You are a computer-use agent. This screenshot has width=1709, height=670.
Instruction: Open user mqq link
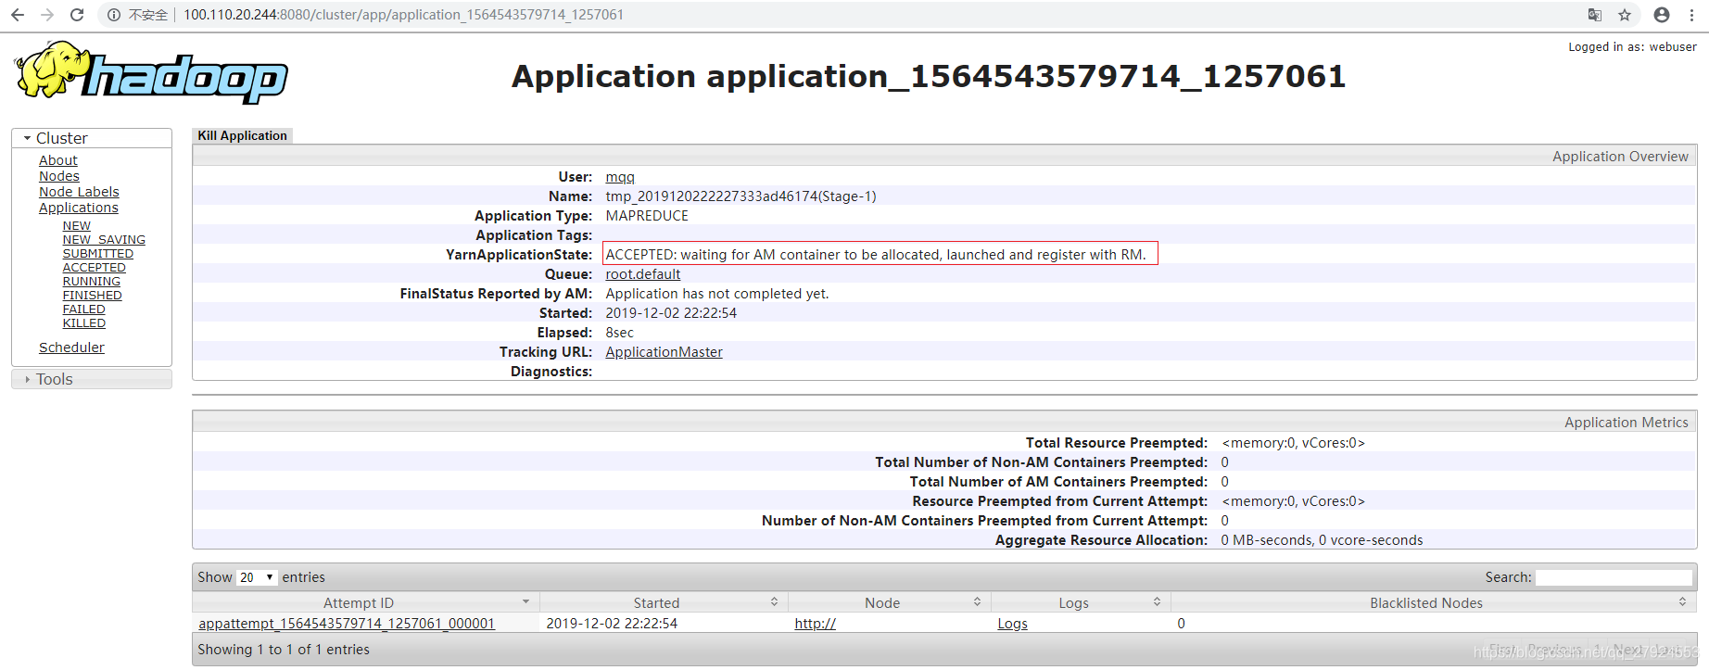[619, 177]
